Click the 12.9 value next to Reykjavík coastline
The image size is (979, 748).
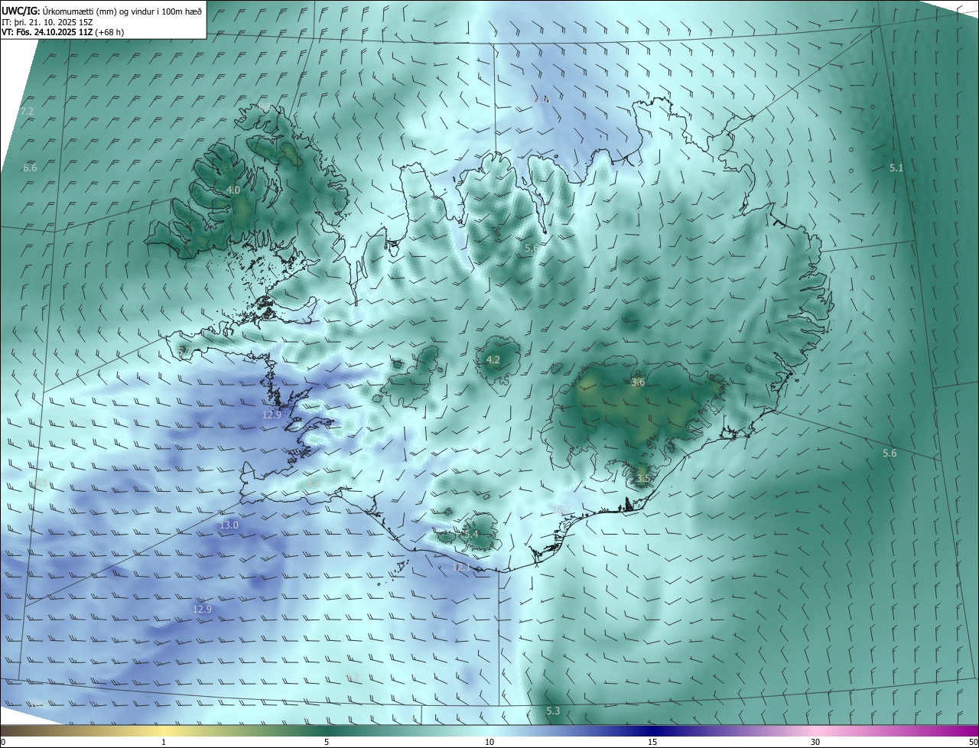(x=272, y=415)
